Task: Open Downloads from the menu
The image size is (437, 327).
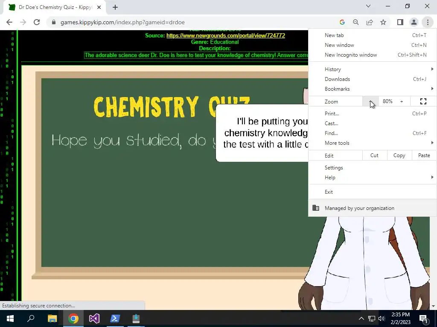Action: pos(372,79)
